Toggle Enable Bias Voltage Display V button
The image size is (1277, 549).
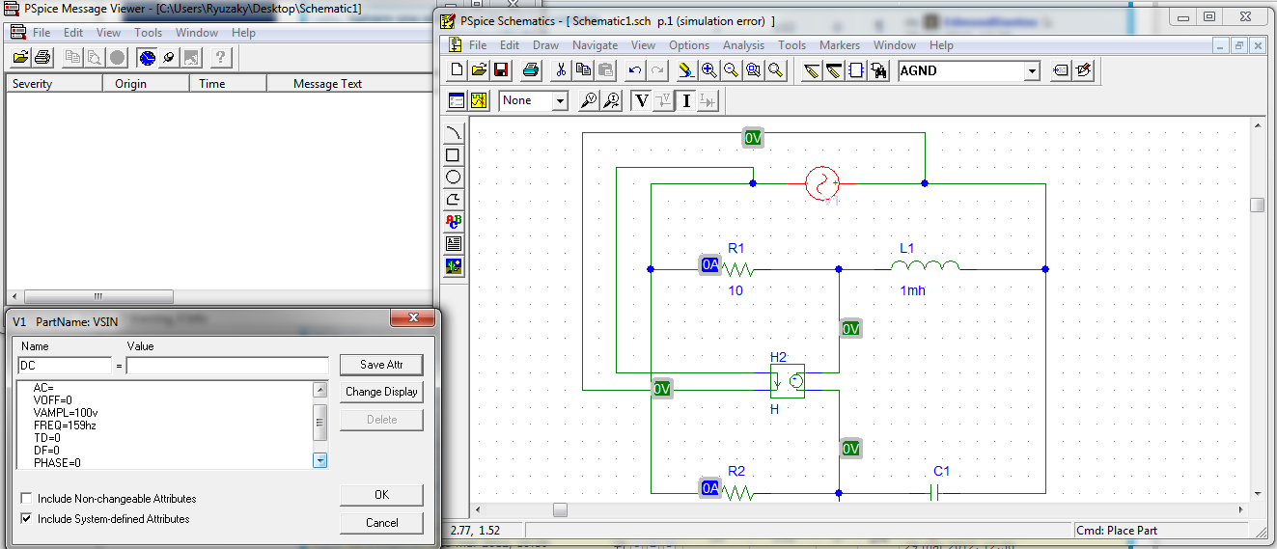click(x=641, y=100)
